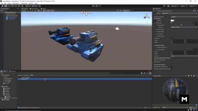Open the Layers dropdown
This screenshot has height=111, width=198.
point(184,6)
